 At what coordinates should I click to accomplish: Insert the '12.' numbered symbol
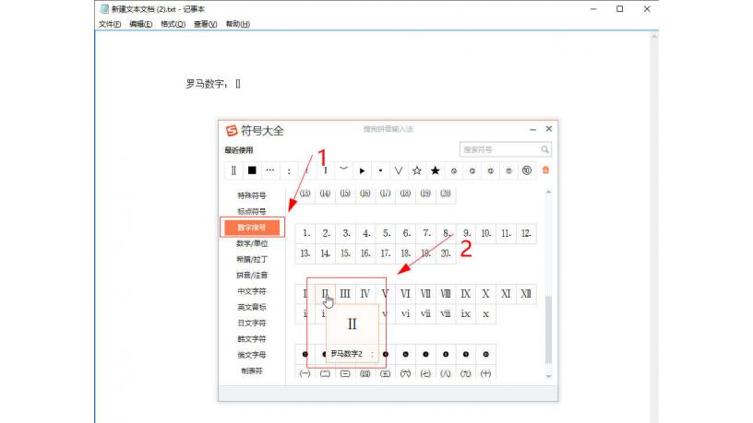tap(526, 233)
